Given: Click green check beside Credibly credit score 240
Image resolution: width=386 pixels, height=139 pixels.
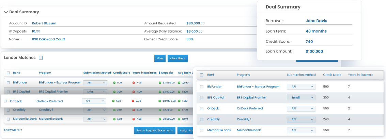Looking at the screenshot, I should (114, 110).
